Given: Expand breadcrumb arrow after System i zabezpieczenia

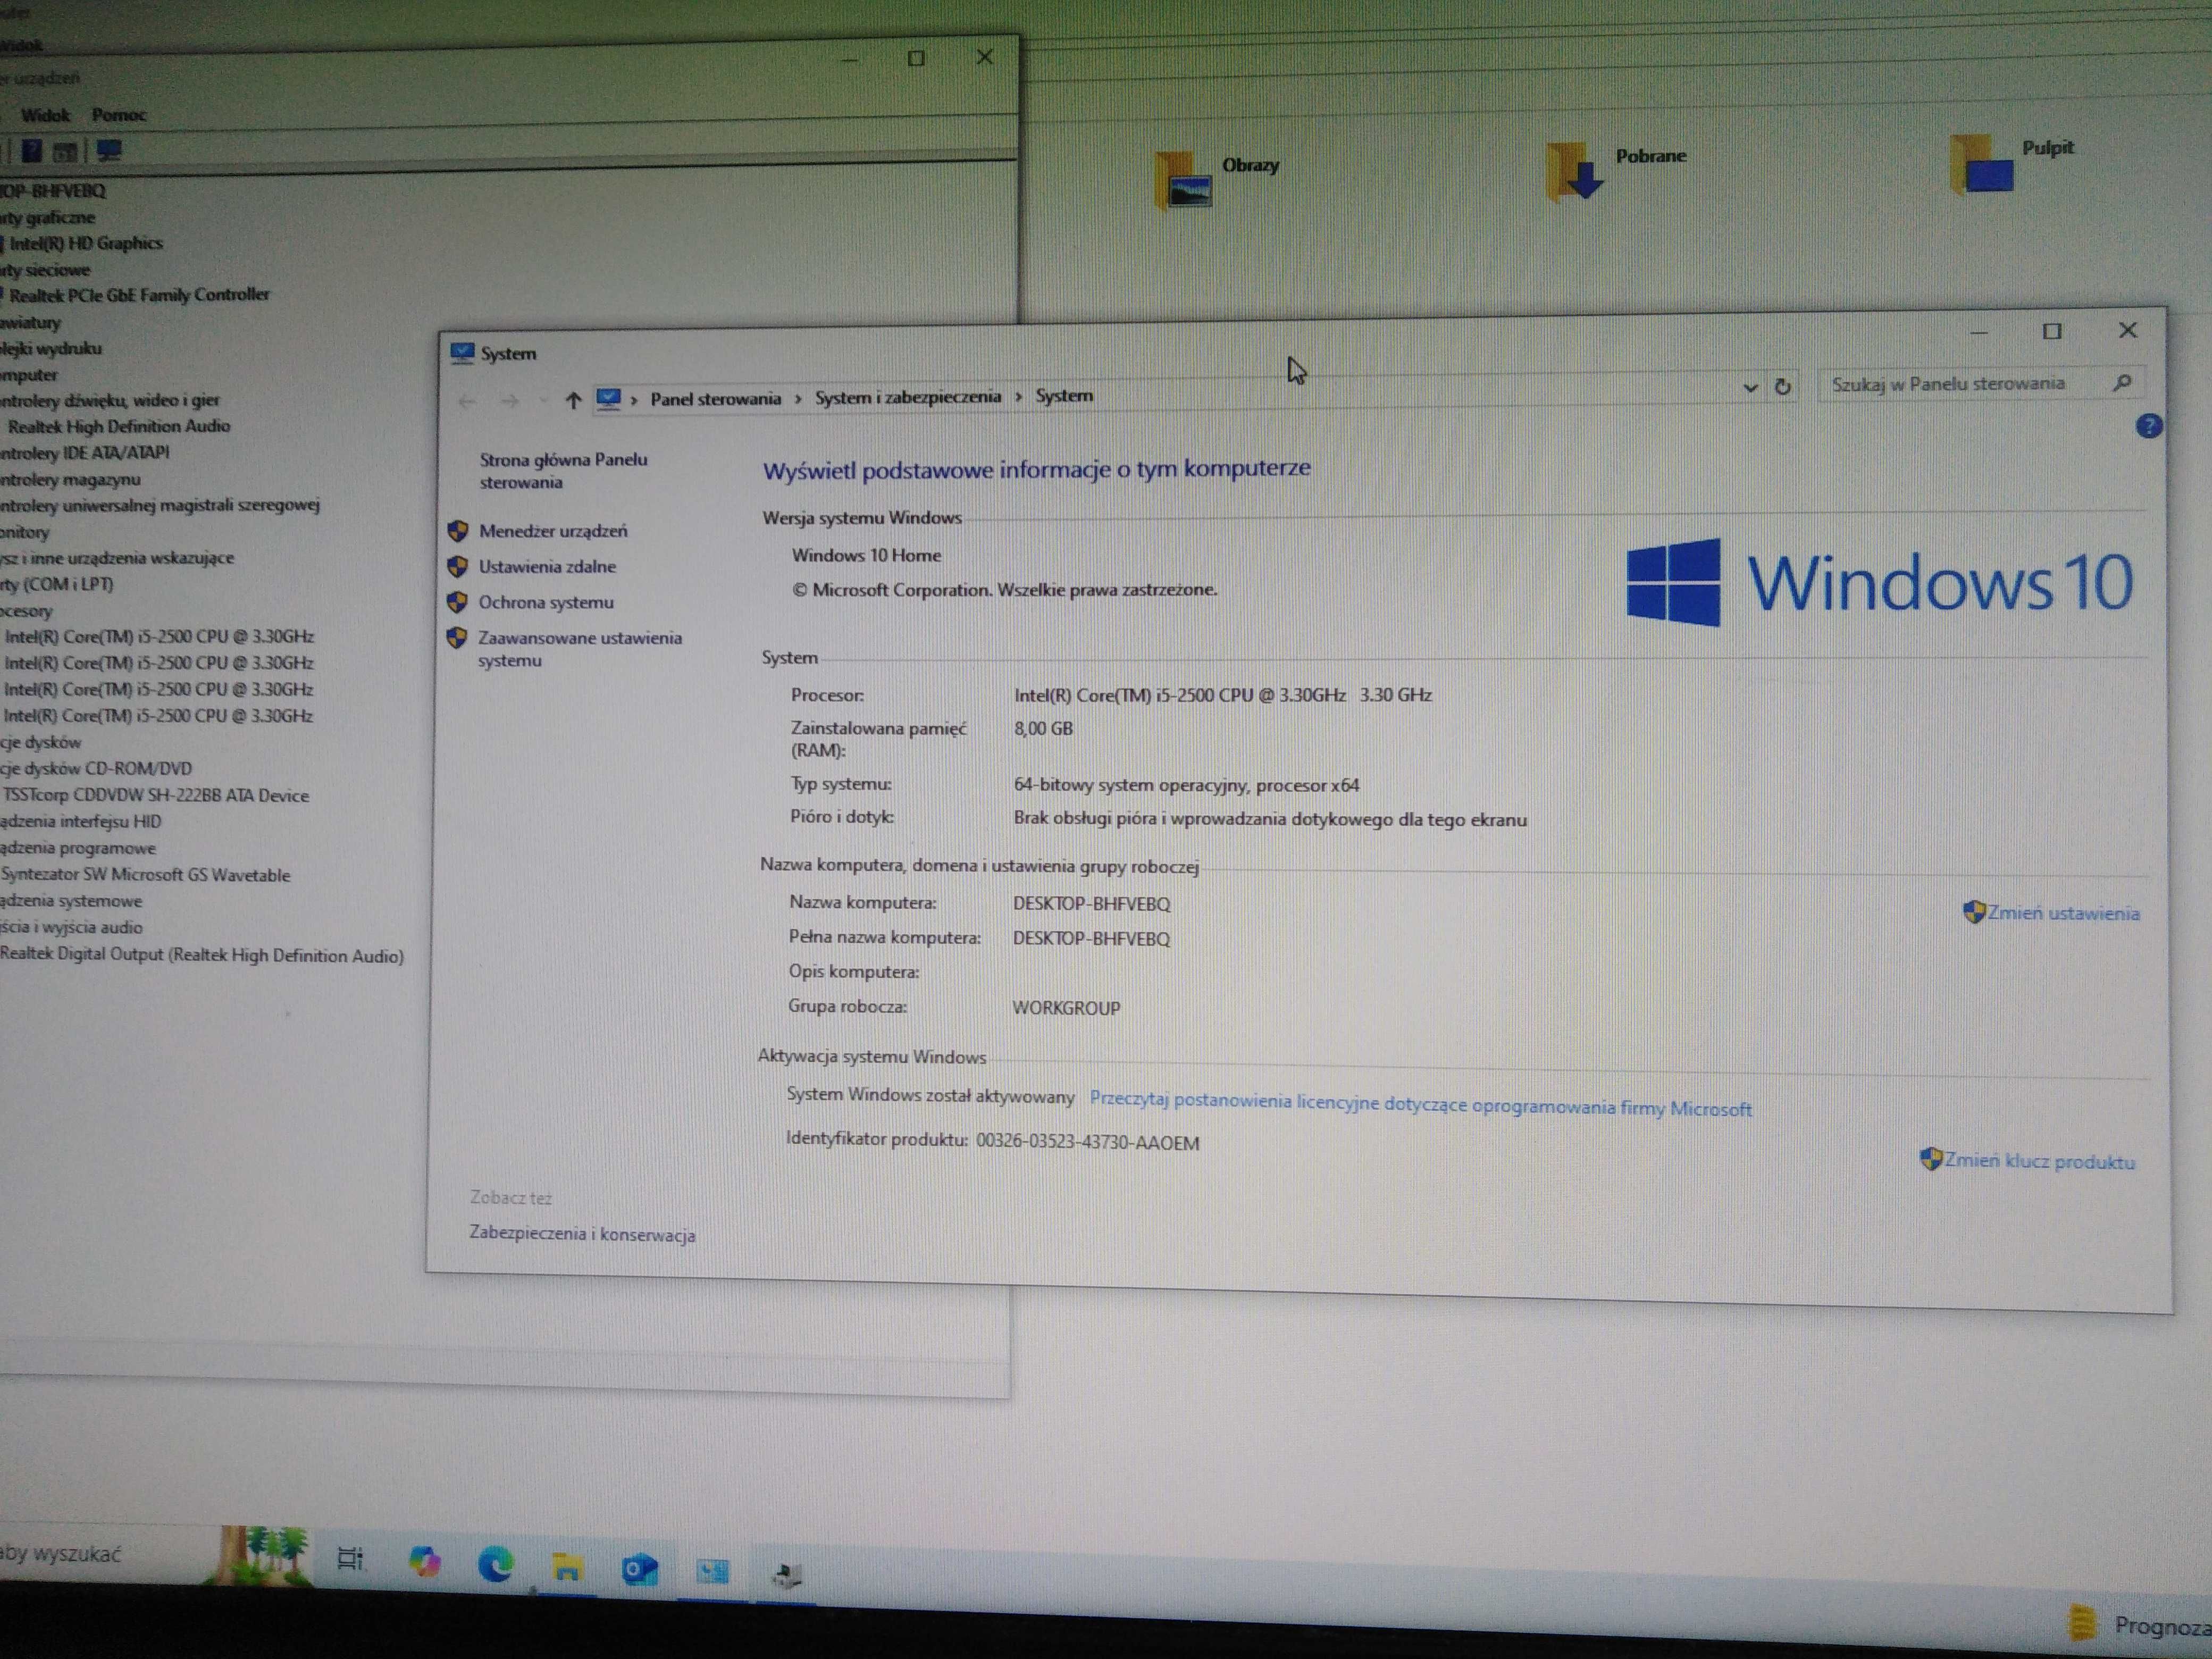Looking at the screenshot, I should click(1018, 396).
